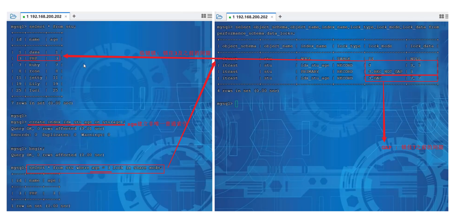Click the 'TABLE' lock type cell

[x=344, y=59]
